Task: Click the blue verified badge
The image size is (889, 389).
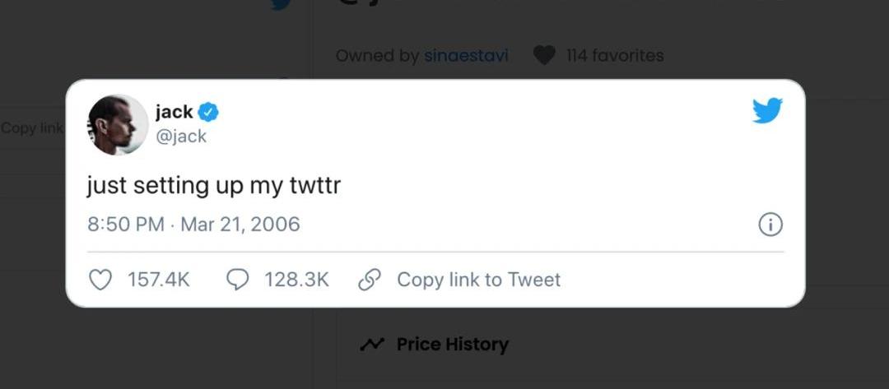Action: (208, 113)
